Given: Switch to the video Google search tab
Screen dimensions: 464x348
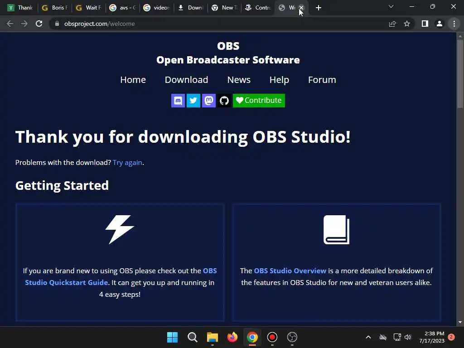Looking at the screenshot, I should tap(156, 8).
